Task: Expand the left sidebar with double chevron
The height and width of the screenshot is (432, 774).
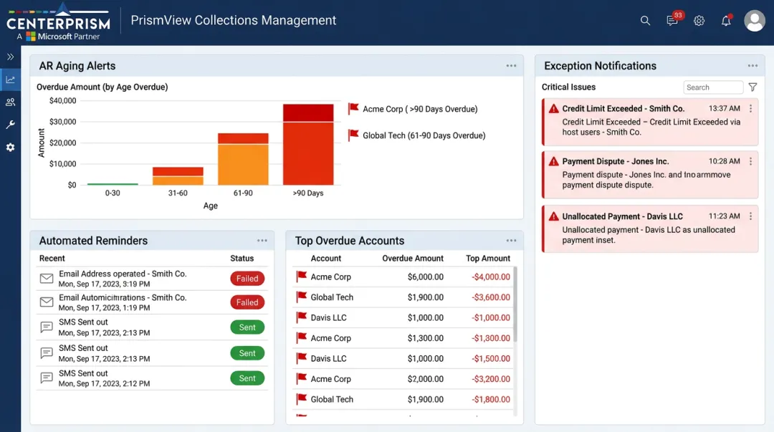Action: (x=10, y=57)
